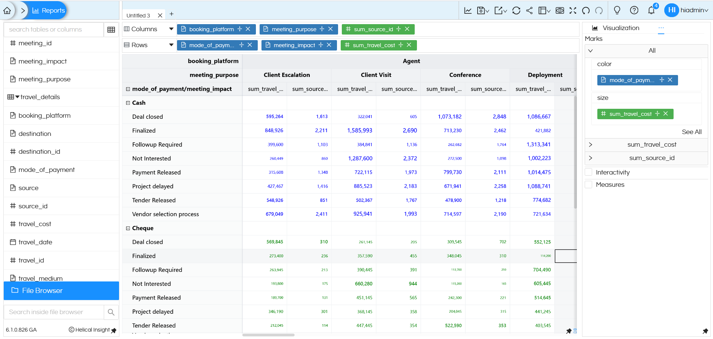Share the current report
The width and height of the screenshot is (713, 339).
(529, 10)
